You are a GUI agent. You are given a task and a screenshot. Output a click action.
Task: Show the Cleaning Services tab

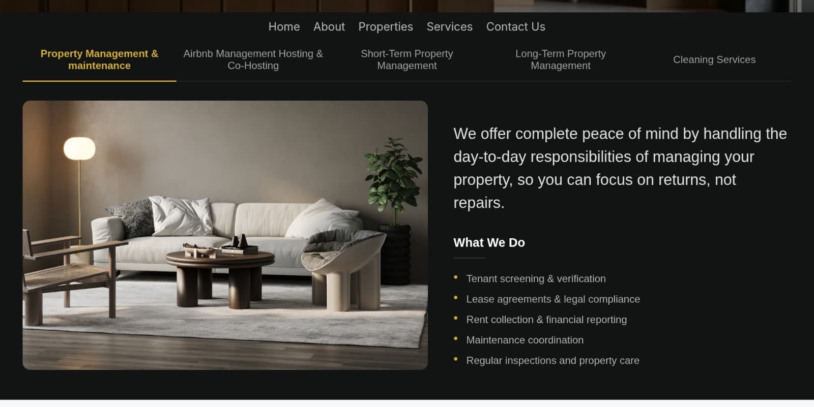(714, 59)
